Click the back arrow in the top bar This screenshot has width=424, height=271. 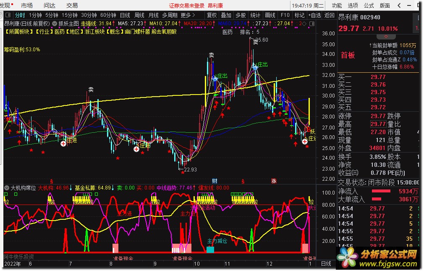tap(400, 5)
